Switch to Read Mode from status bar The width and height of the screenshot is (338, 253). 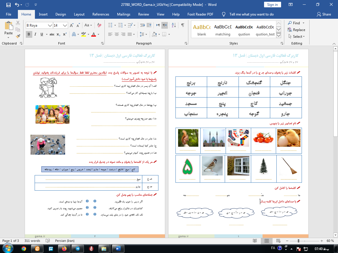[255, 241]
